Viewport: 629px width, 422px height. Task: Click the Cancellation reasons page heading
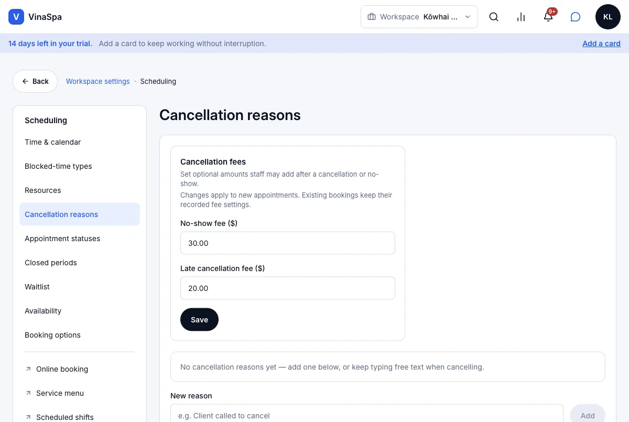coord(230,115)
